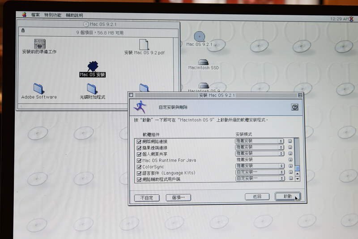
Task: Select the Macintosh SSD drive icon
Action: coord(203,62)
